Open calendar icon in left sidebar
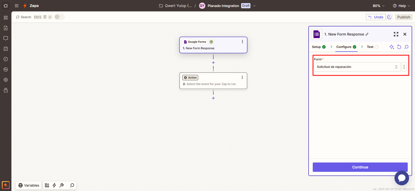415x191 pixels. coord(6,49)
